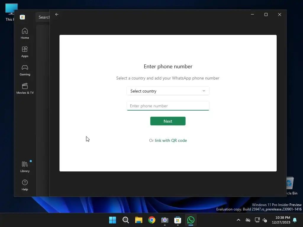
Task: Open the muted volume tray icon
Action: point(265,220)
